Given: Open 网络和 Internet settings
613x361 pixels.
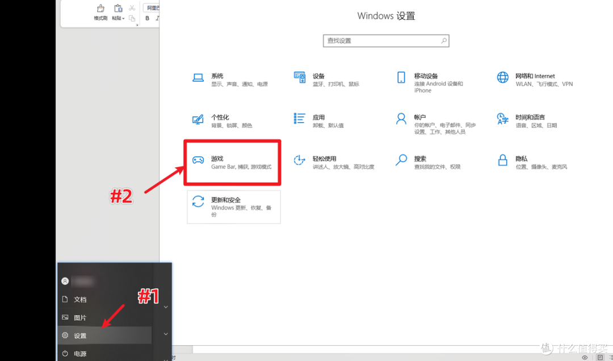Looking at the screenshot, I should pos(535,76).
